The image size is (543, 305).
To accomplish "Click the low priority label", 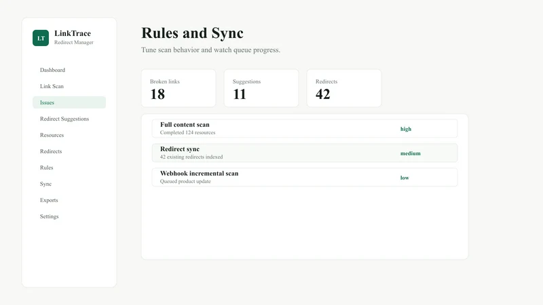I will tap(405, 178).
